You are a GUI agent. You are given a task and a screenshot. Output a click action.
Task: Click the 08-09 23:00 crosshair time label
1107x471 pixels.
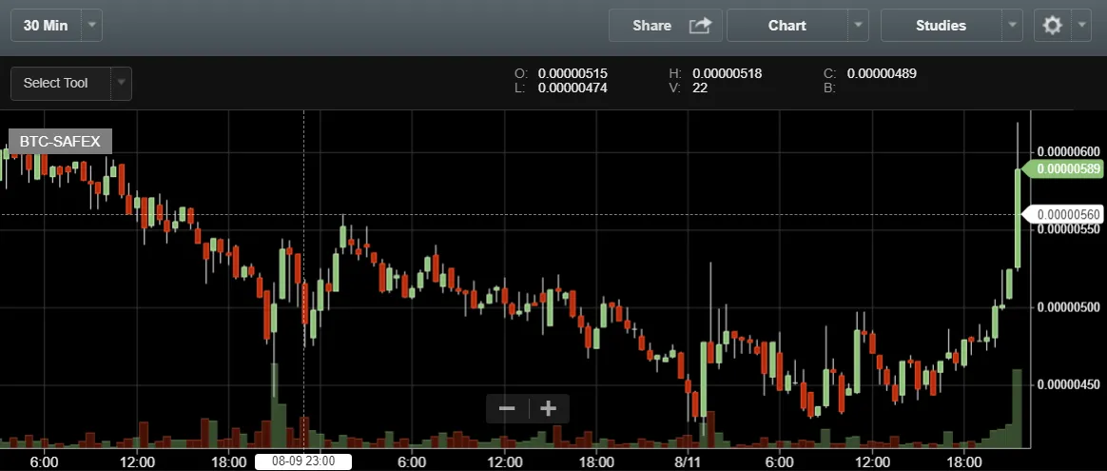tap(302, 461)
